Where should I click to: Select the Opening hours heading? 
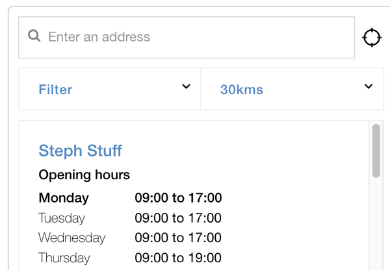[84, 175]
